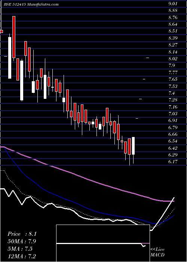Screen dimensions: 187x262
Task: Click the 7.77 price axis label
Action: click(173, 73)
